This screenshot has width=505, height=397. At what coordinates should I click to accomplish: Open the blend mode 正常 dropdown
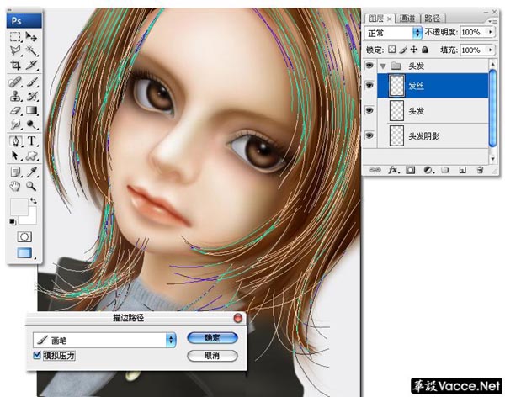417,33
